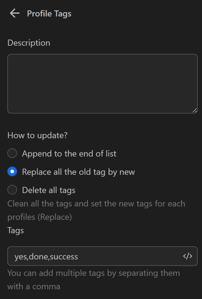Image resolution: width=202 pixels, height=299 pixels.
Task: Open variable picker icon in Tags field
Action: 188,256
